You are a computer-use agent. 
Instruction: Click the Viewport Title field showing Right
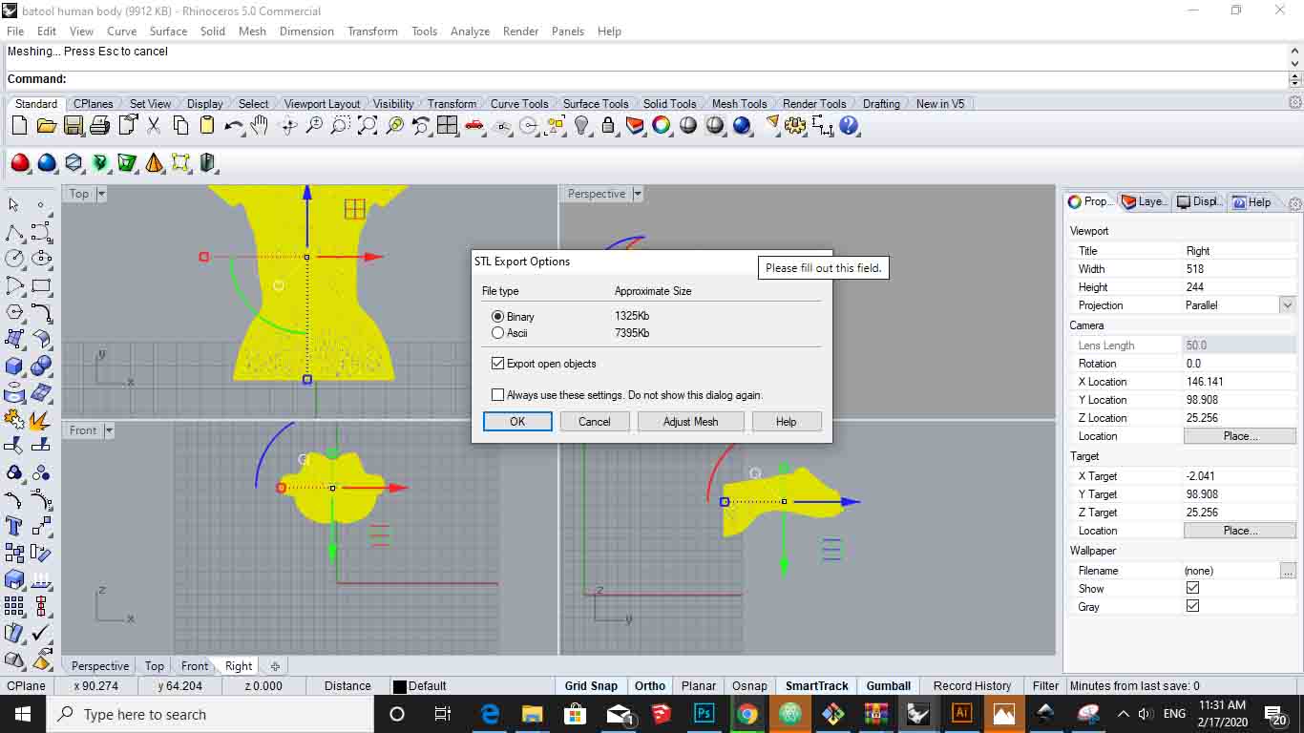[x=1239, y=251]
